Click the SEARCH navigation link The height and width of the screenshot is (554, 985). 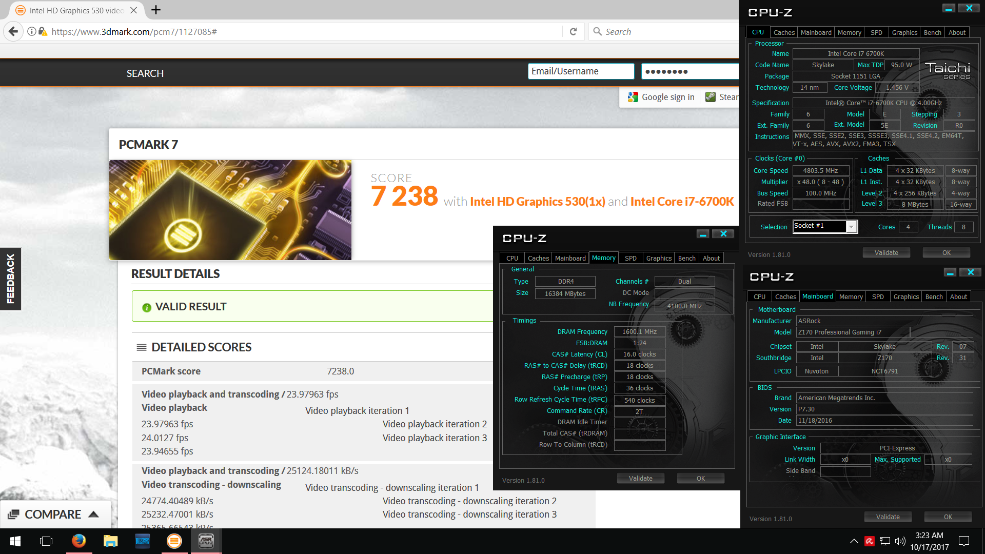pyautogui.click(x=145, y=73)
